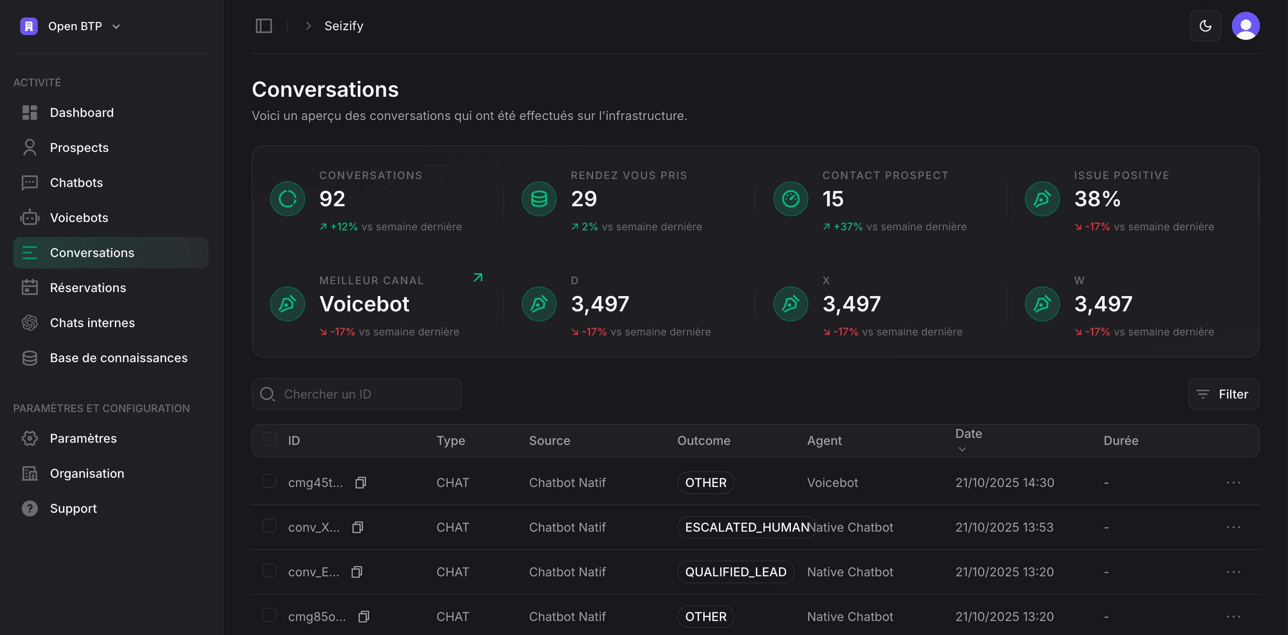Check the checkbox of the QUALIFIED_LEAD row
This screenshot has height=635, width=1288.
(x=270, y=571)
